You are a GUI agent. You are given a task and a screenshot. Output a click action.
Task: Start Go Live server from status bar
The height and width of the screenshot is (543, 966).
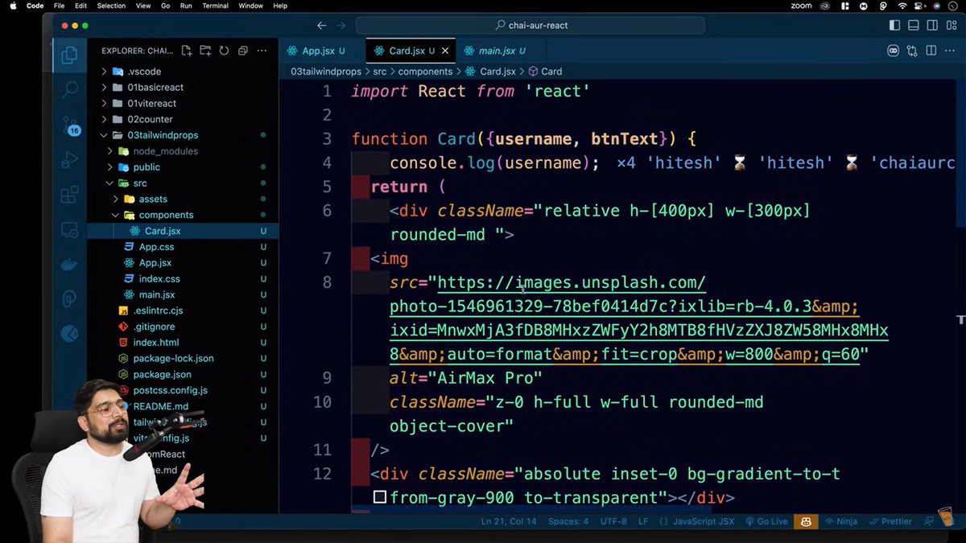pos(766,521)
